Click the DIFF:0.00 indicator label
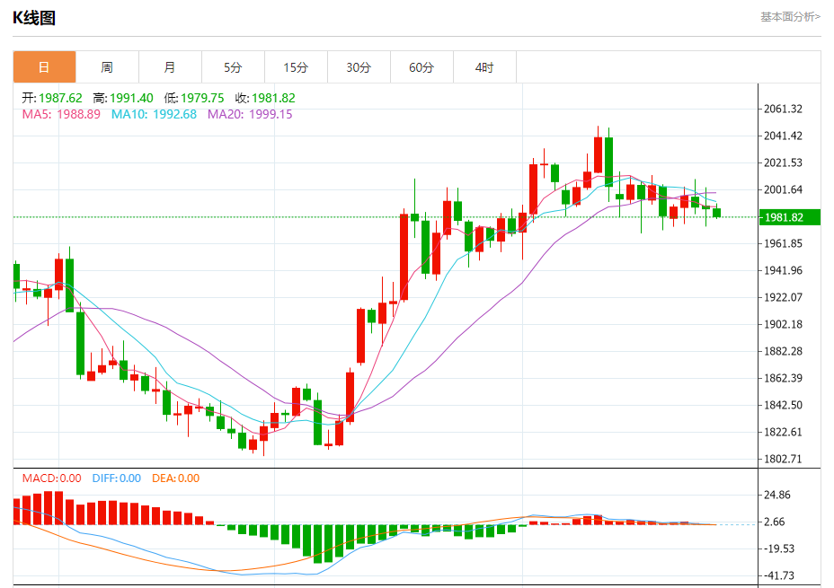 (117, 478)
